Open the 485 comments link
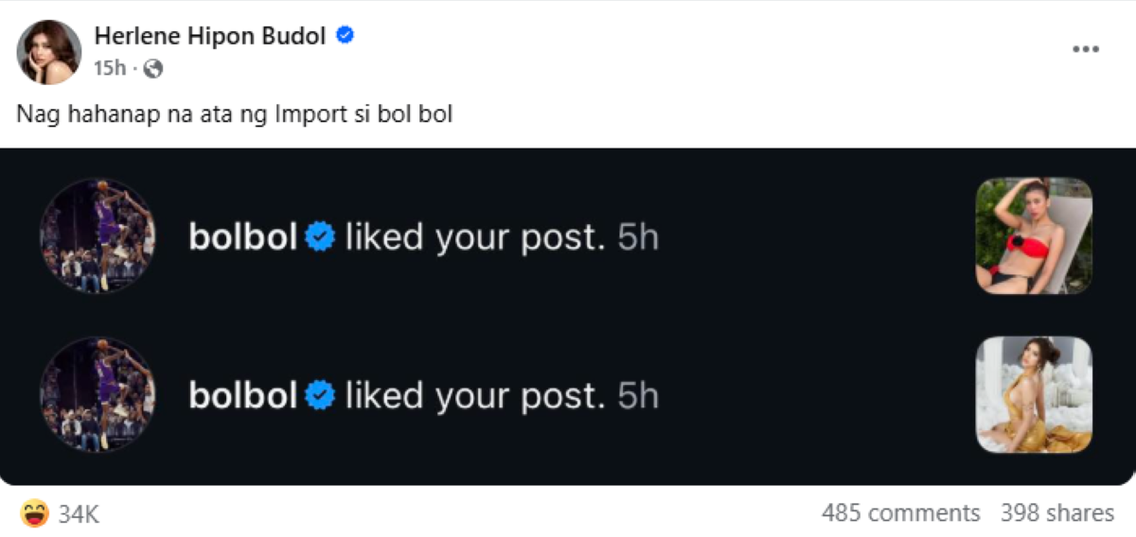The image size is (1136, 537). [900, 513]
